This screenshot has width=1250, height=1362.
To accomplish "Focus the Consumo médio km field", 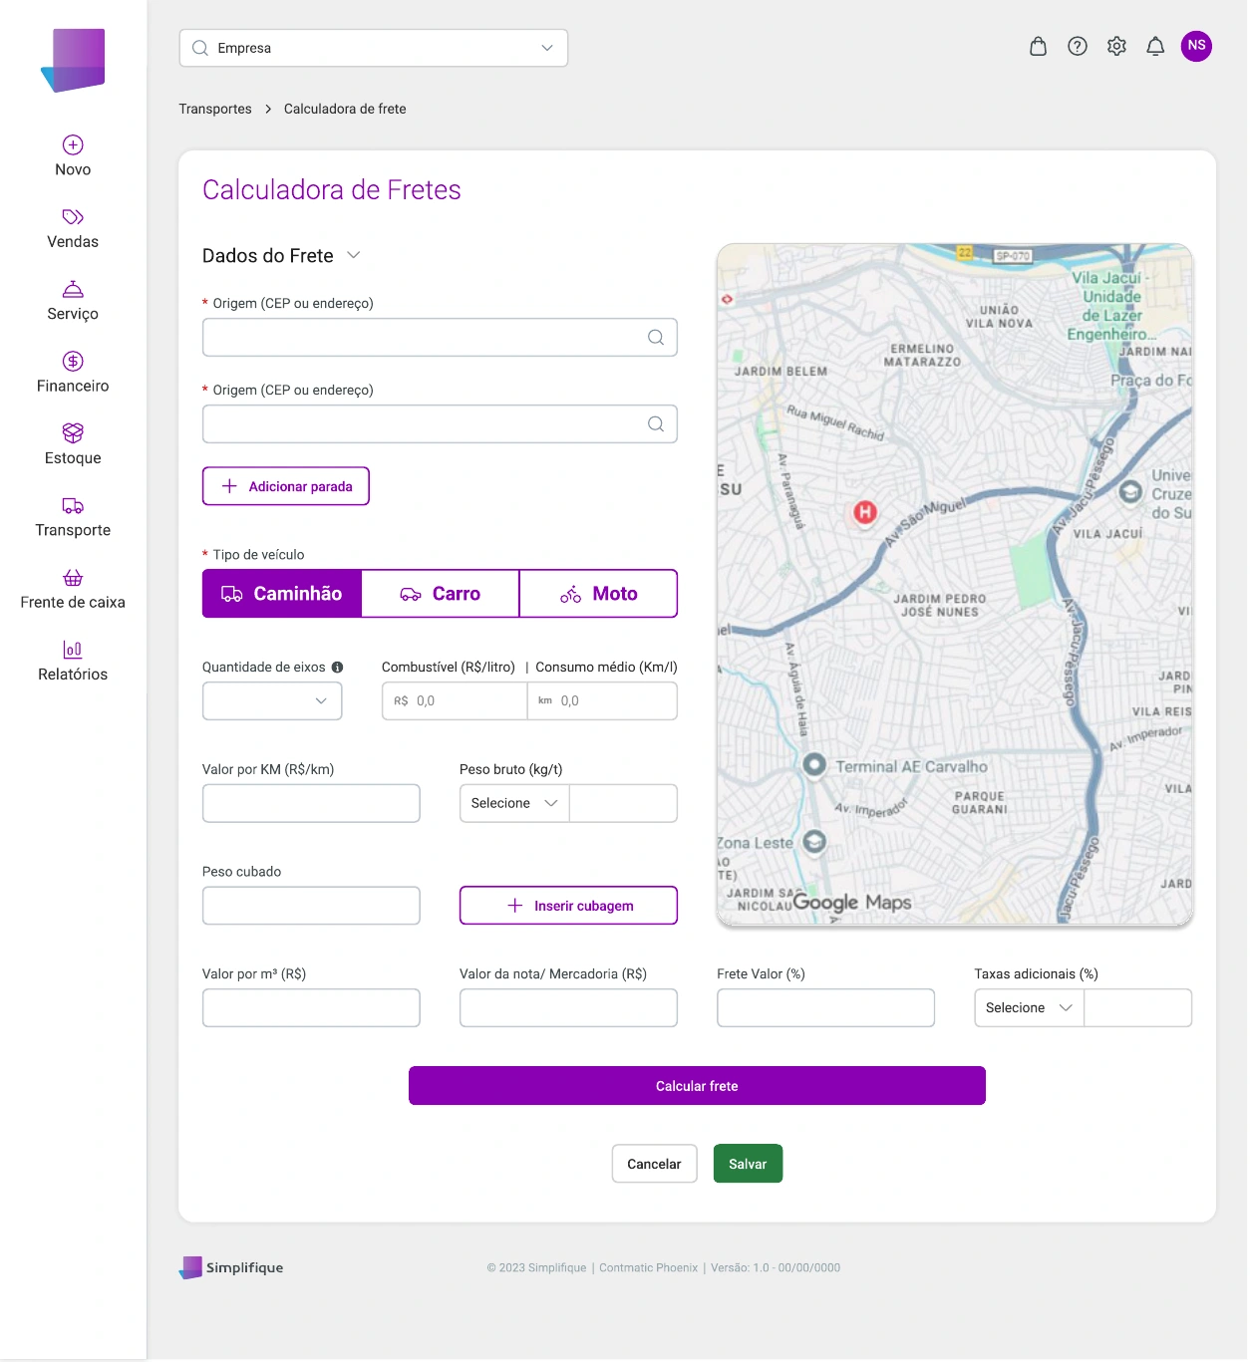I will [x=603, y=701].
